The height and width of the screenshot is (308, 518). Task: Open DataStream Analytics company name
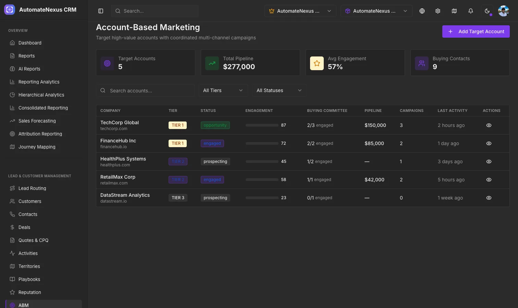pos(125,195)
